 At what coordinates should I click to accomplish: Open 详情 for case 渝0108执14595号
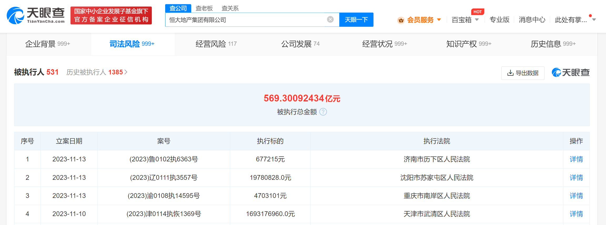click(x=576, y=196)
